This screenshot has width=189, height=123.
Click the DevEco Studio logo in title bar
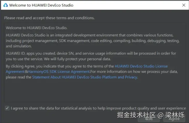pyautogui.click(x=5, y=5)
